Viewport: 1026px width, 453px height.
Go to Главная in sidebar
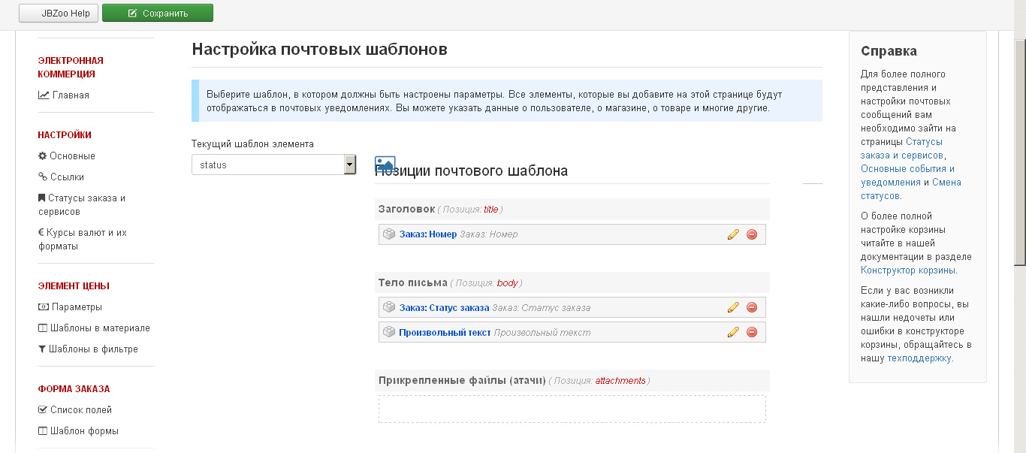pyautogui.click(x=70, y=95)
